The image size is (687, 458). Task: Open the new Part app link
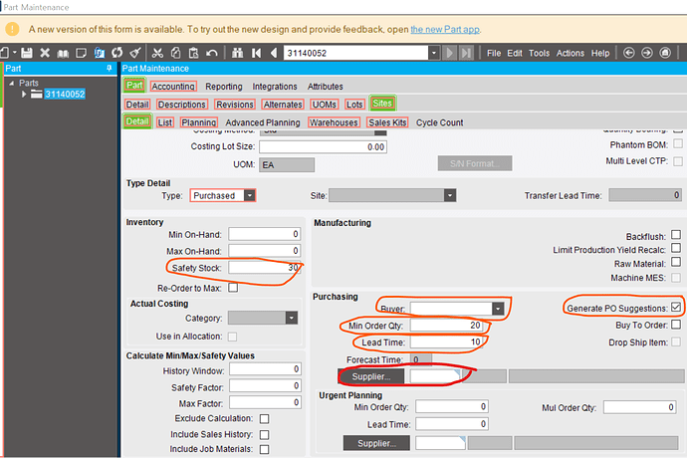445,29
